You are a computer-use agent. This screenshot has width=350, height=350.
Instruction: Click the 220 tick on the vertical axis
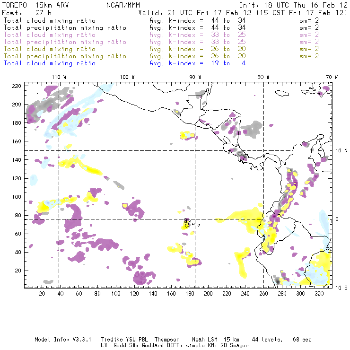click(x=17, y=86)
